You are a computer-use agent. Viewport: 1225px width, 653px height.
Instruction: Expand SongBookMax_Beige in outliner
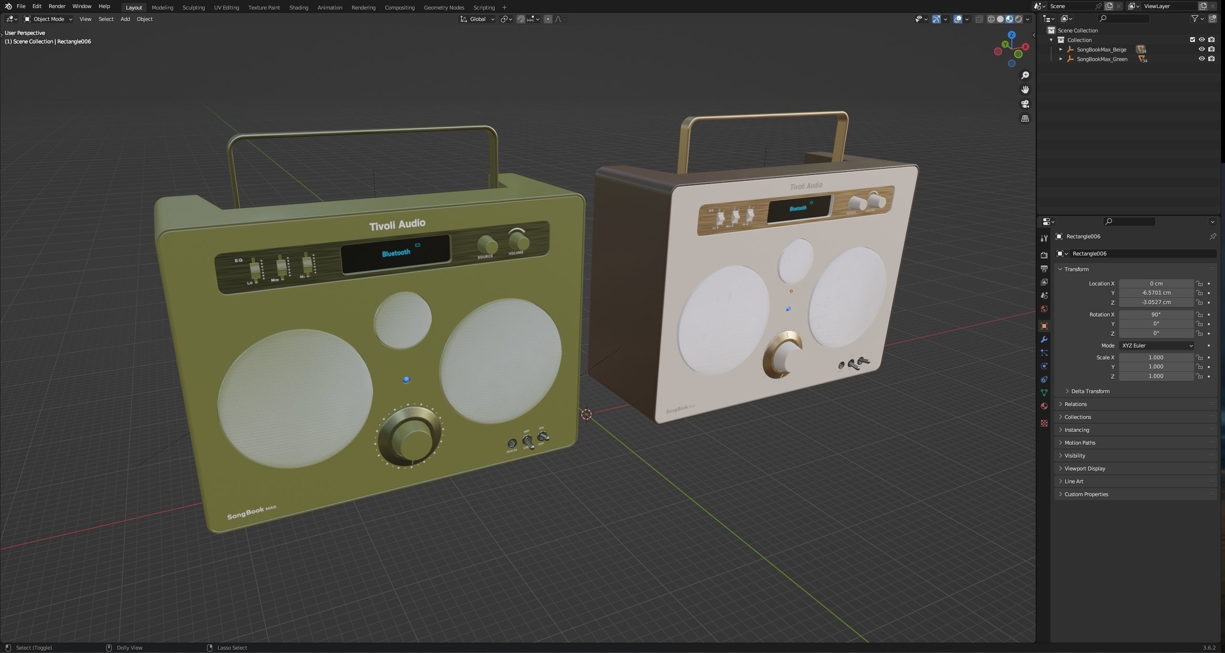[1060, 49]
